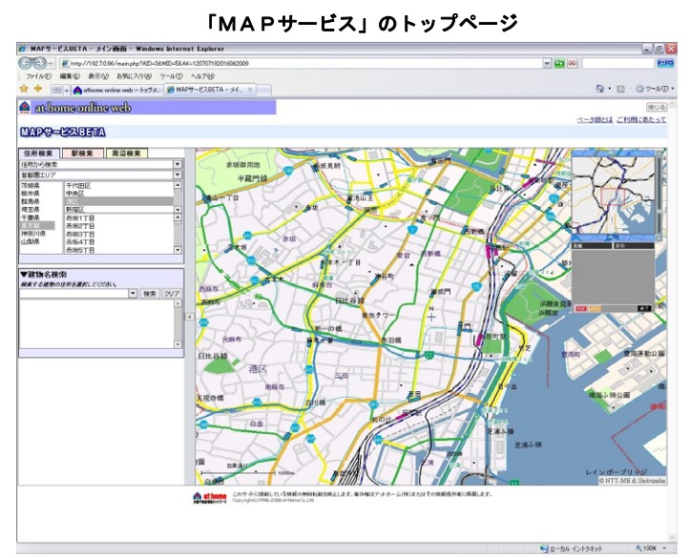
Task: Click the browser Forward arrow button
Action: [x=39, y=63]
